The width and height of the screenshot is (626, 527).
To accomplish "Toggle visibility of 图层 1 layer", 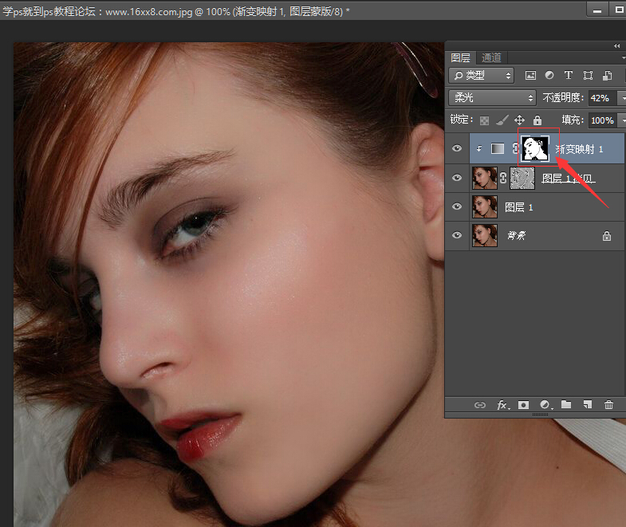I will click(x=457, y=206).
